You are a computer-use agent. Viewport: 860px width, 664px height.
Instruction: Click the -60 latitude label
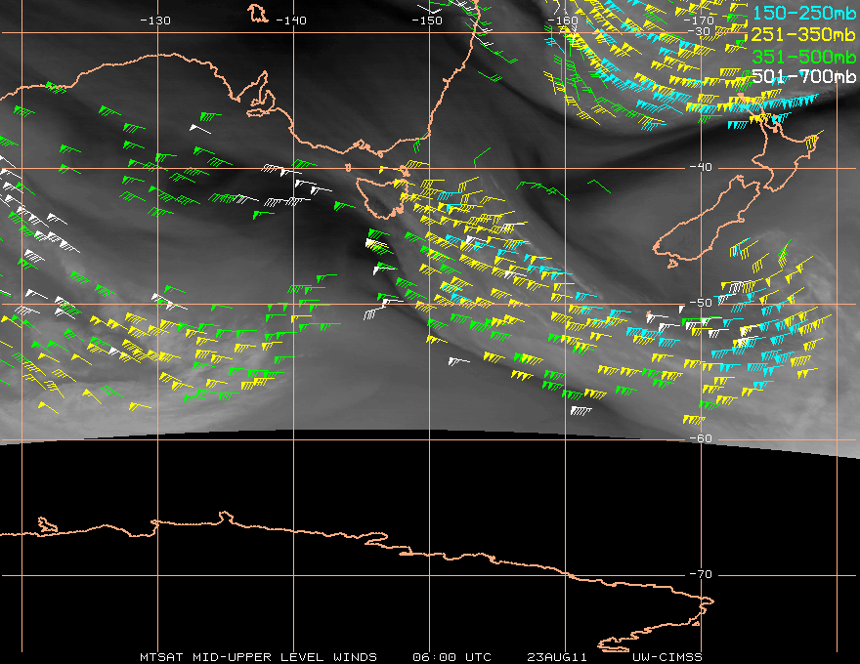[701, 438]
